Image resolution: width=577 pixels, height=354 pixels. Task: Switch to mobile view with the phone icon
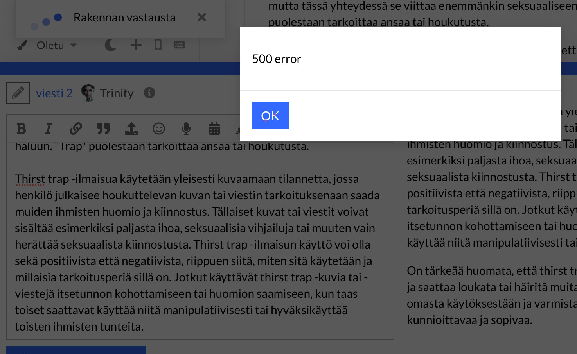[158, 45]
